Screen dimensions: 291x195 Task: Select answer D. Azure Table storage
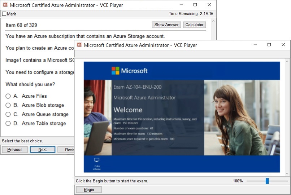tap(8, 123)
